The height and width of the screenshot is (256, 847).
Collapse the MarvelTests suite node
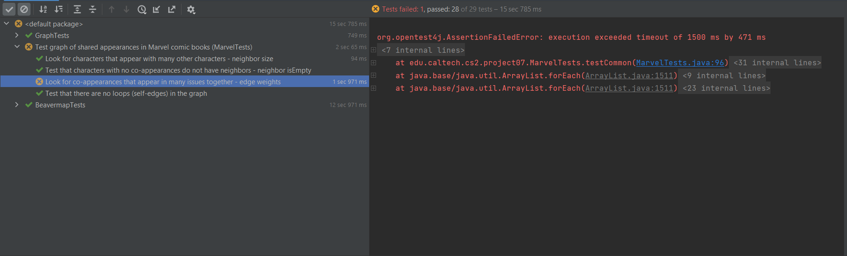pos(17,47)
